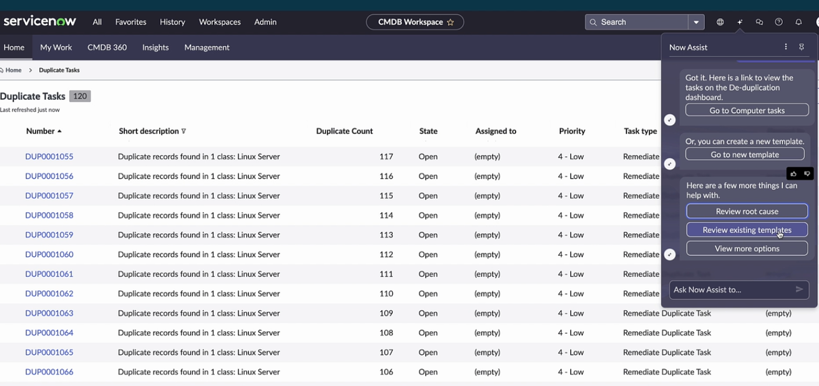Click the Assigned to column header

[x=496, y=131]
